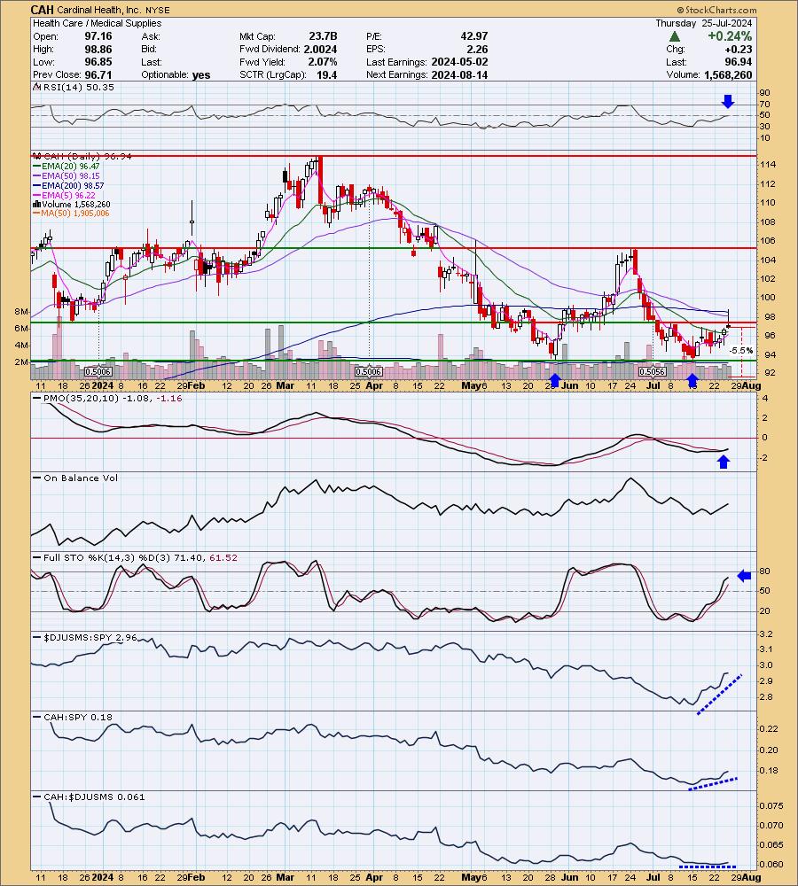
Task: Select Last Earnings date 2024-05-02
Action: [459, 62]
